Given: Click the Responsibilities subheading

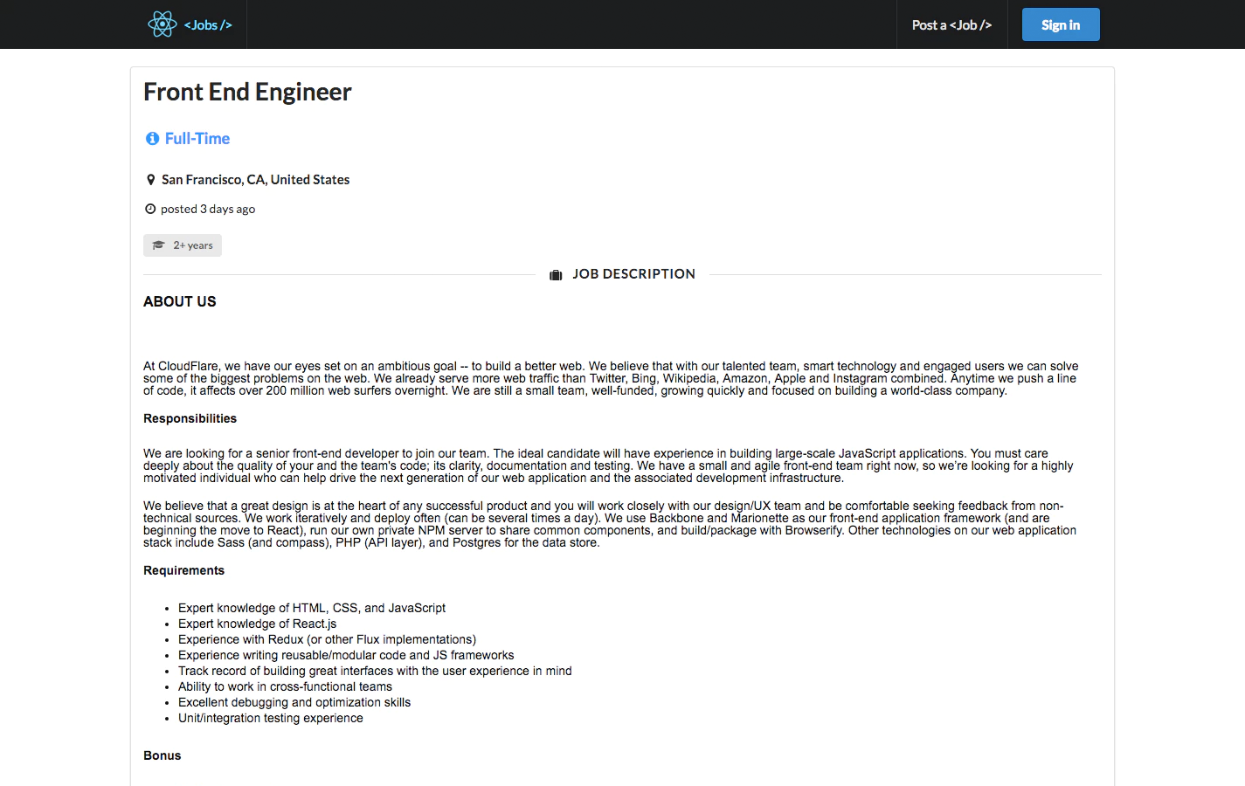Looking at the screenshot, I should (x=190, y=418).
